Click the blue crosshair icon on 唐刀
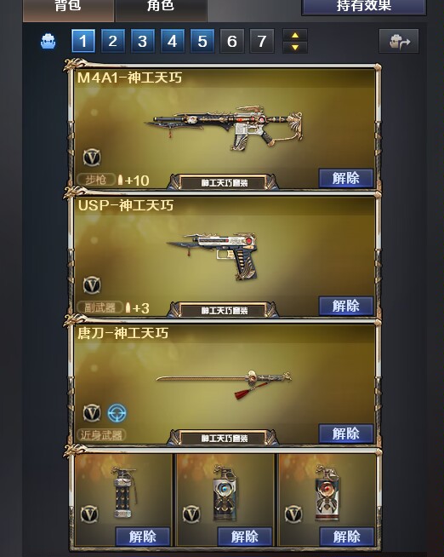 point(117,413)
